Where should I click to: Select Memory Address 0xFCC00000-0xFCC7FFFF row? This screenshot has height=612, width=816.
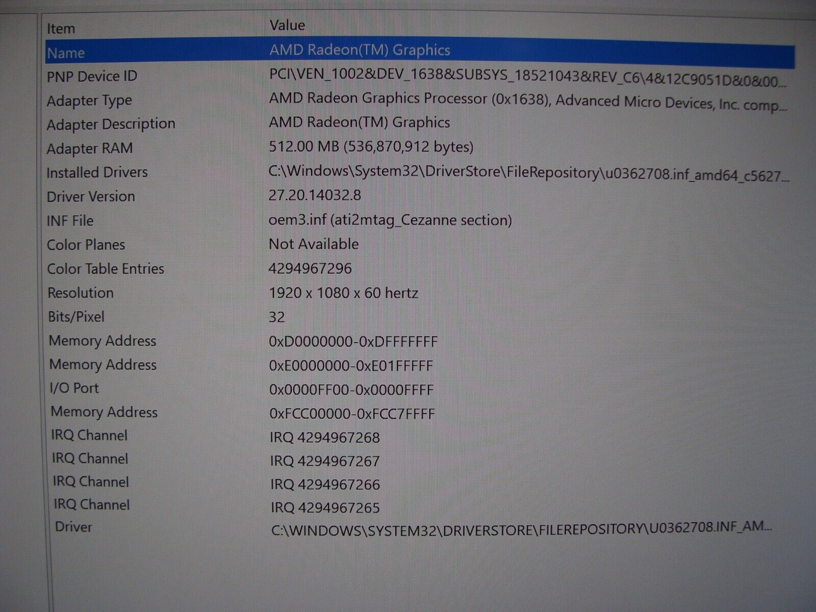(x=104, y=412)
